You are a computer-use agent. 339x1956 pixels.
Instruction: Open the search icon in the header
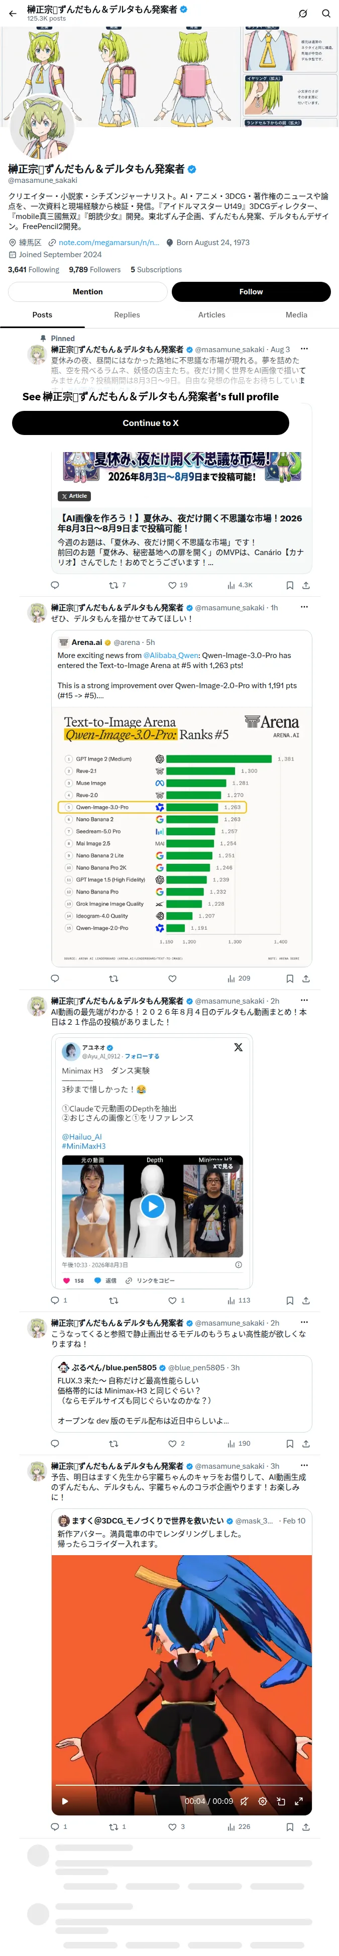(x=326, y=13)
